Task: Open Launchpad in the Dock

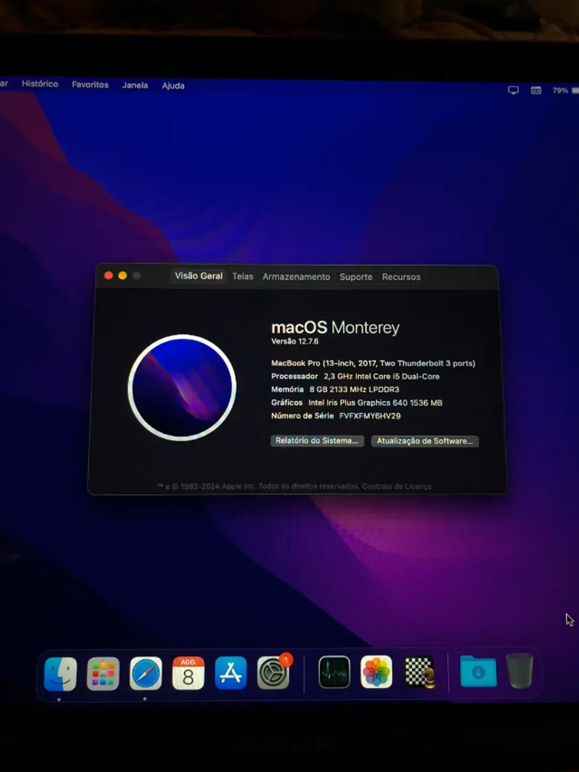Action: click(x=103, y=674)
